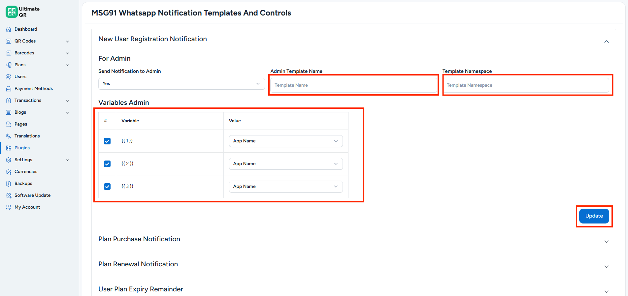
Task: Click the Settings gear icon
Action: [x=9, y=160]
